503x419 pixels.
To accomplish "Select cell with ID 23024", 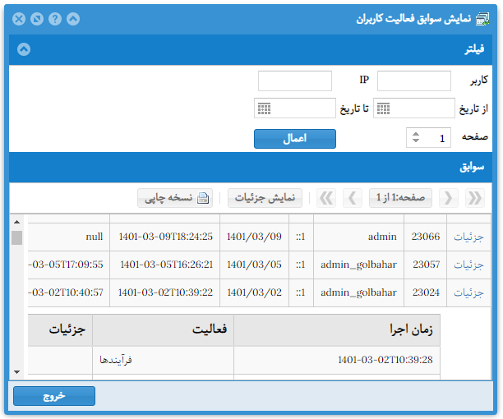I will click(x=426, y=292).
